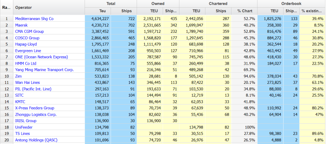This screenshot has width=328, height=144.
Task: Open the Mediterranean Shg Co operator link
Action: click(34, 19)
